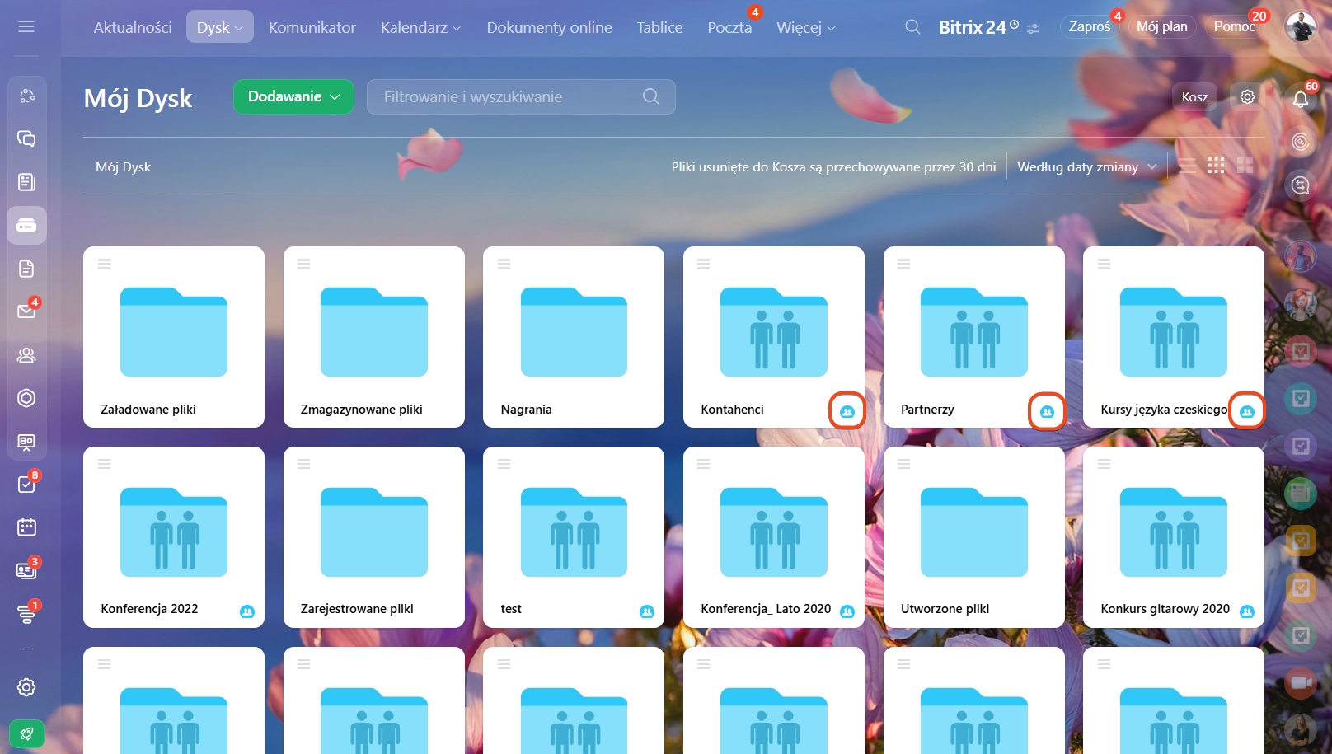Open the Zmagazynowane pliki folder
Image resolution: width=1332 pixels, height=754 pixels.
click(373, 337)
